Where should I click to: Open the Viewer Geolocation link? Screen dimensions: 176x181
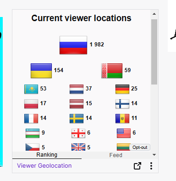44,166
